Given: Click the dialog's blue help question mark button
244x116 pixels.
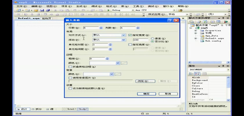Looking at the screenshot, I should (170, 20).
